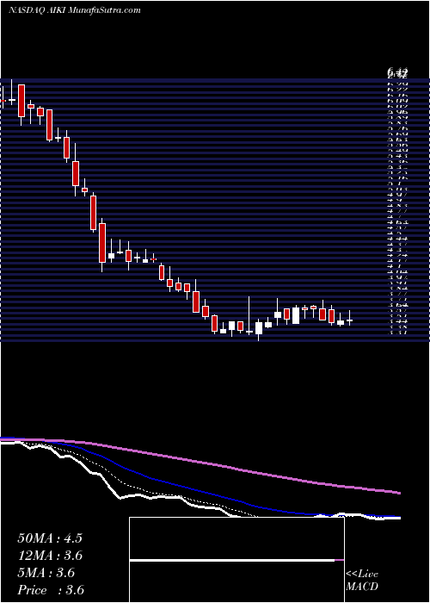The image size is (430, 603).
Task: Click the "NASDAQ AIKI MunafaSutra.com" chart title
Action: 74,10
